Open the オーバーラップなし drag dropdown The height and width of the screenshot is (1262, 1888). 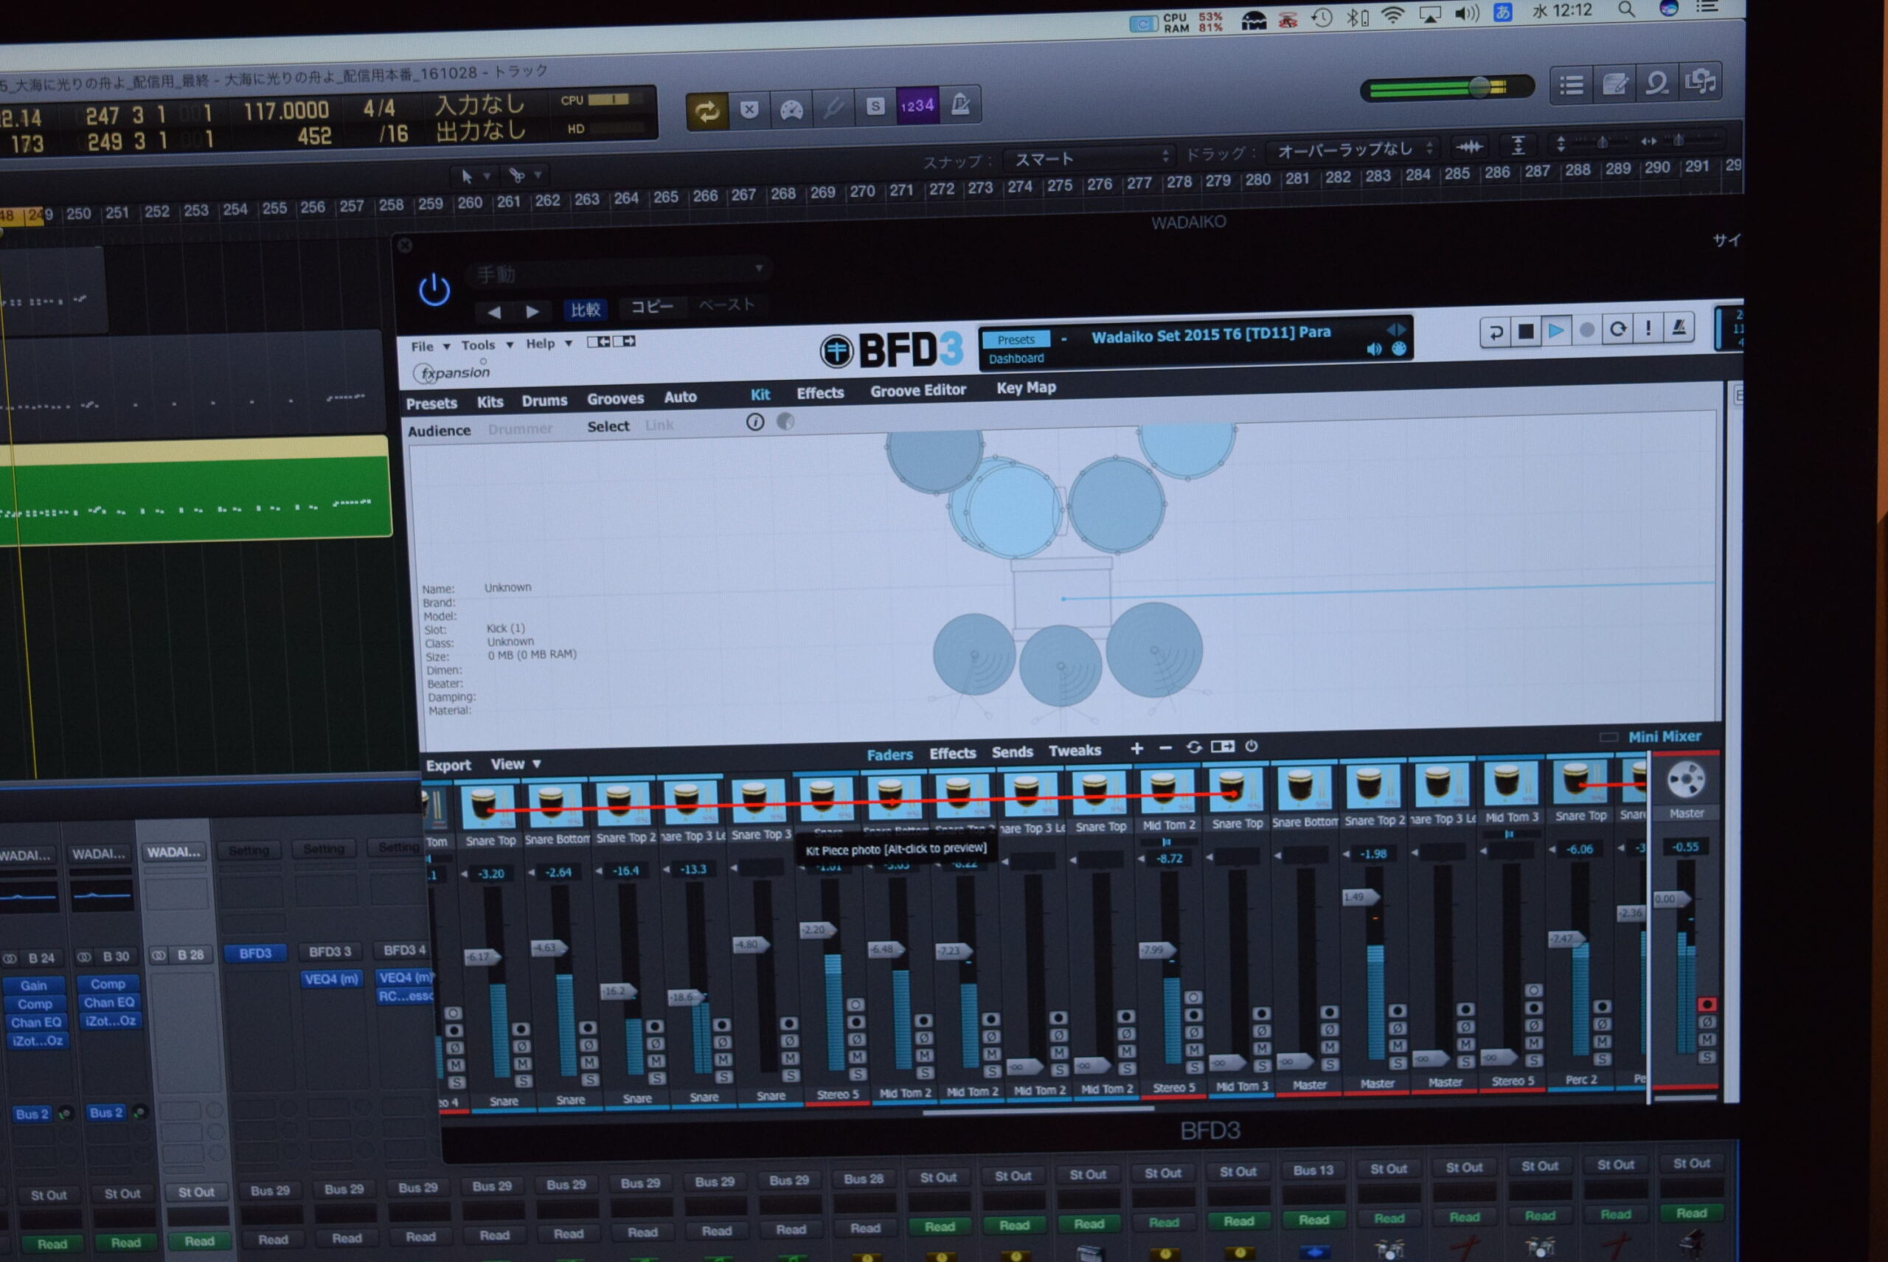1352,150
